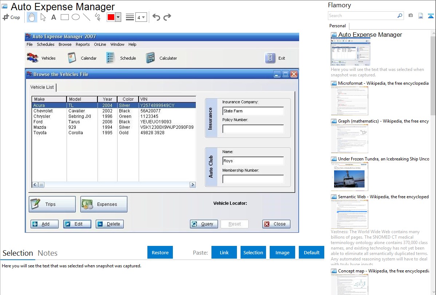Image resolution: width=436 pixels, height=295 pixels.
Task: Click the Edit button
Action: click(x=77, y=224)
